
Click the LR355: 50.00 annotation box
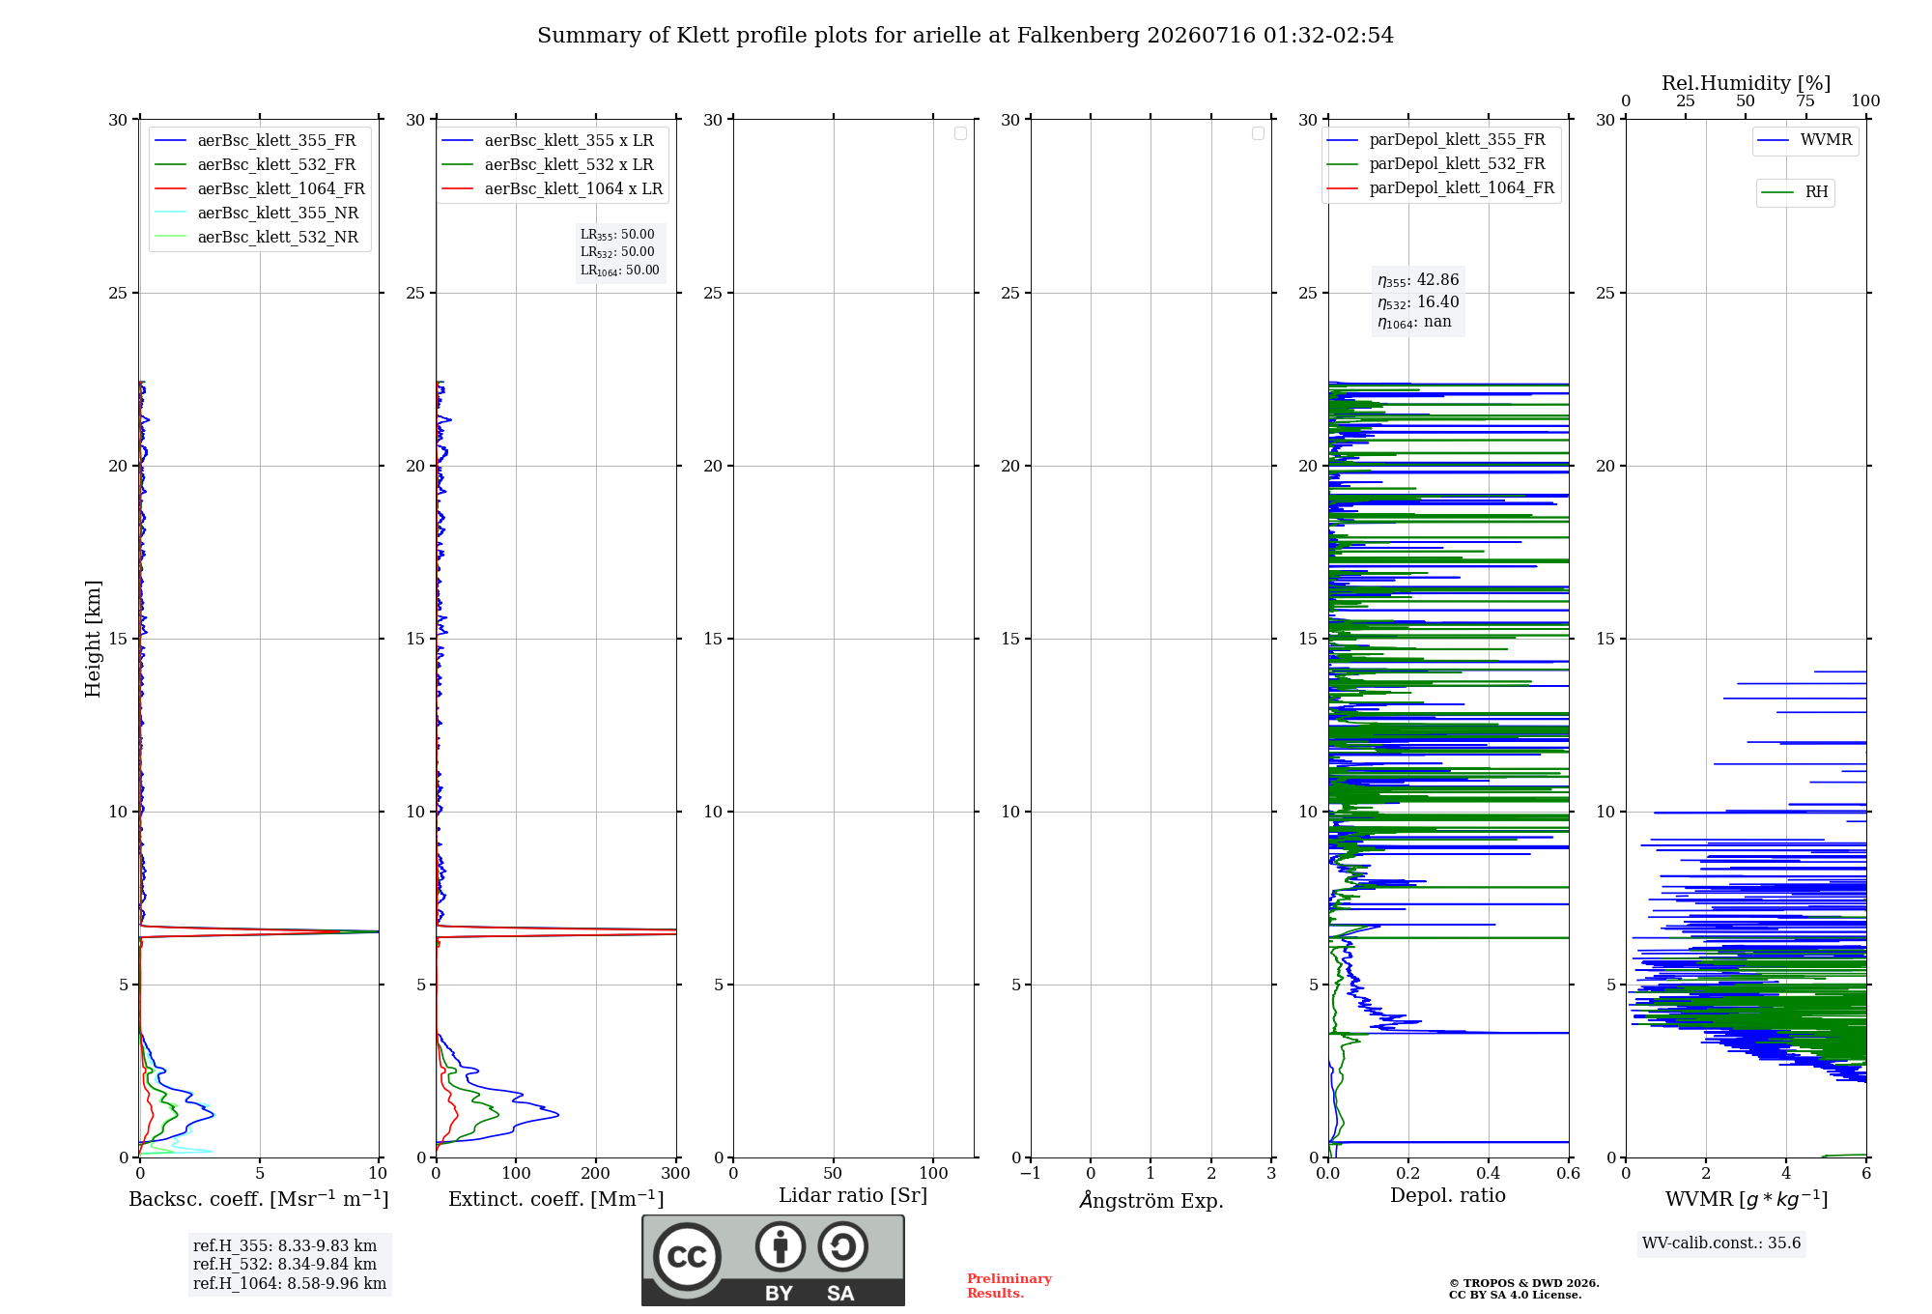[617, 235]
